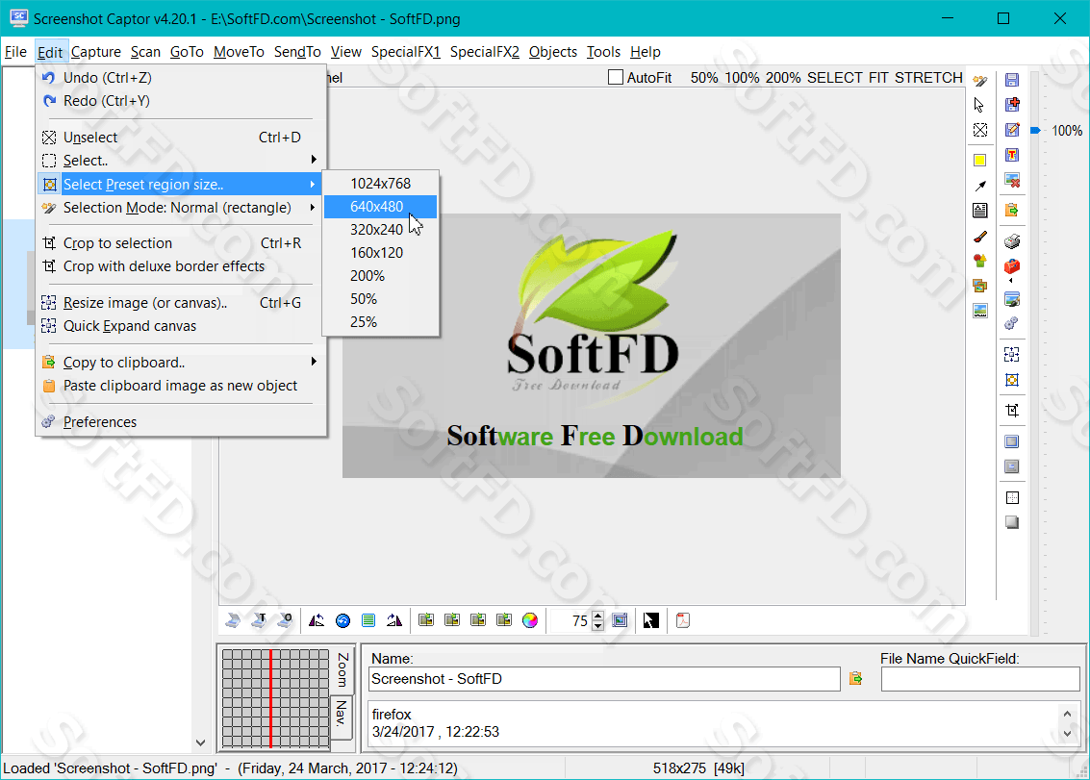Click the gears settings icon in right toolbar
Image resolution: width=1090 pixels, height=780 pixels.
point(1011,323)
